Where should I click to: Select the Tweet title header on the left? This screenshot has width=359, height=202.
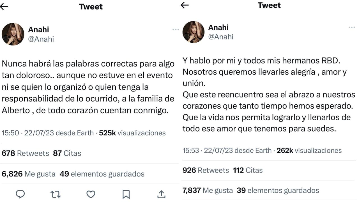tap(91, 7)
